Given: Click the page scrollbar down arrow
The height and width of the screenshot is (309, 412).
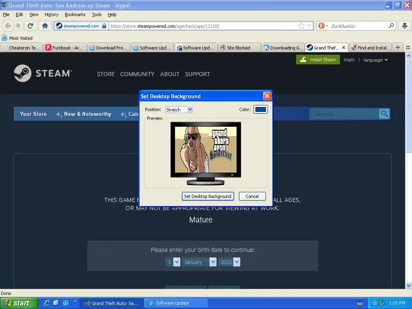Looking at the screenshot, I should (x=408, y=285).
